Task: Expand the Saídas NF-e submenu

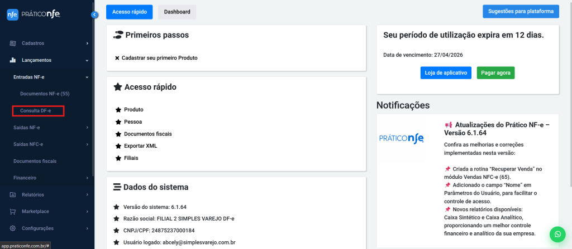Action: [49, 128]
